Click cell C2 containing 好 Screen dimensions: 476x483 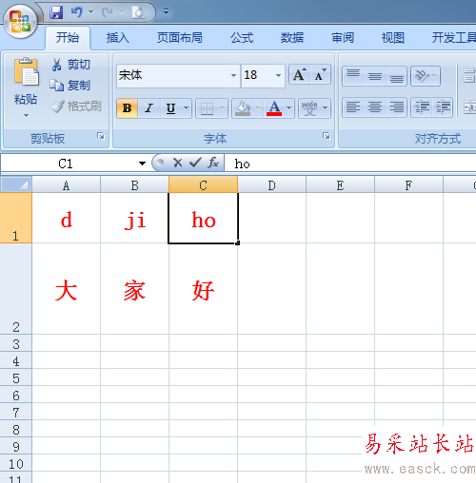point(203,289)
